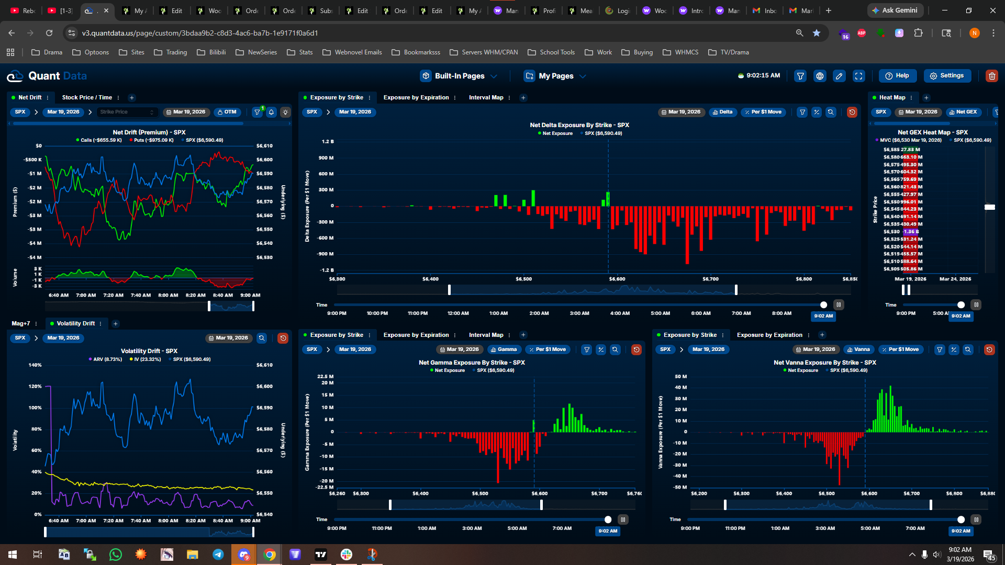Click the lightbulb icon in Net Drift panel

tap(285, 112)
